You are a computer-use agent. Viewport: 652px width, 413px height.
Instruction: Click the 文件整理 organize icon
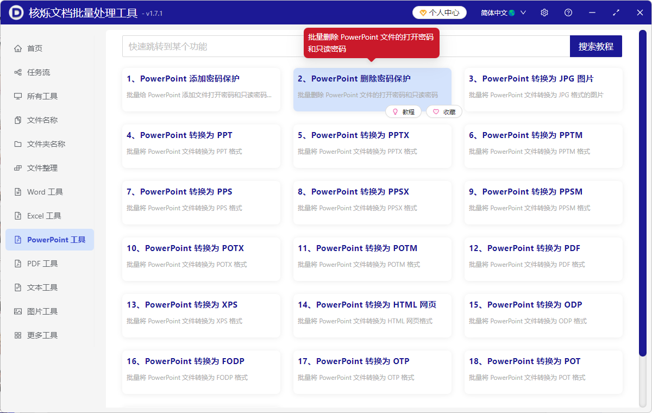(x=18, y=168)
